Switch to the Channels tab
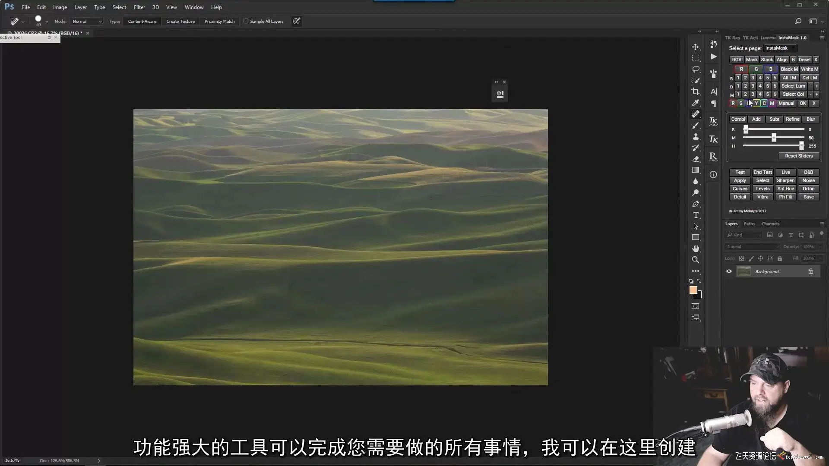Viewport: 829px width, 466px height. coord(770,224)
